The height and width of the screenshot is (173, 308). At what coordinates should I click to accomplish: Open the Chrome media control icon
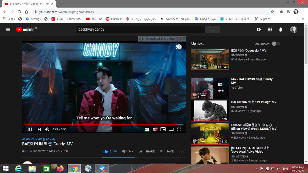point(288,12)
